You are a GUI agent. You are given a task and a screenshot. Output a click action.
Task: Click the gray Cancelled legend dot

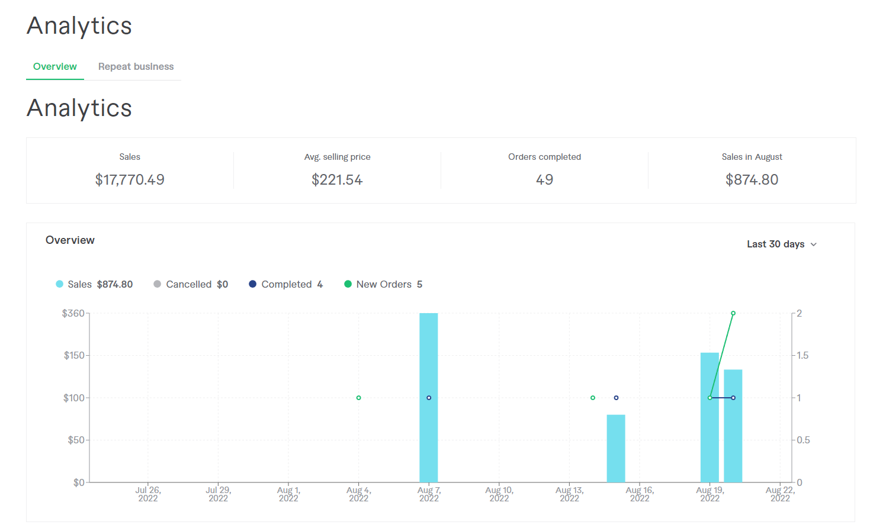point(157,284)
